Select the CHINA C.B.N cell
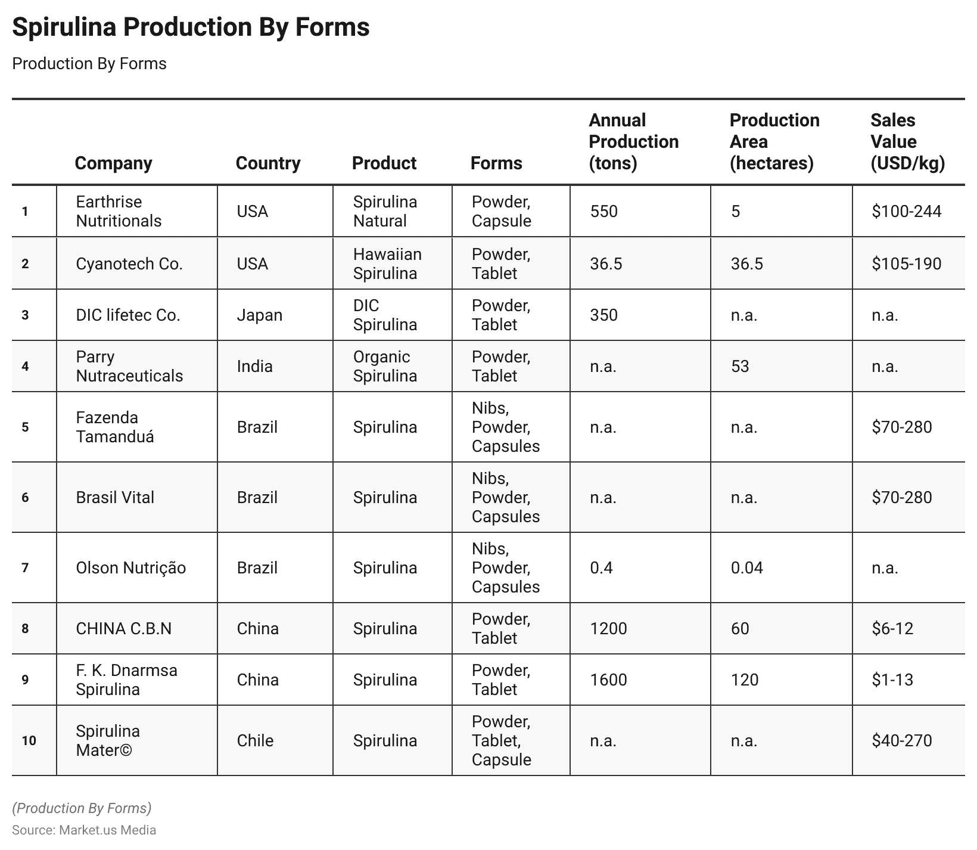977x850 pixels. (x=124, y=628)
